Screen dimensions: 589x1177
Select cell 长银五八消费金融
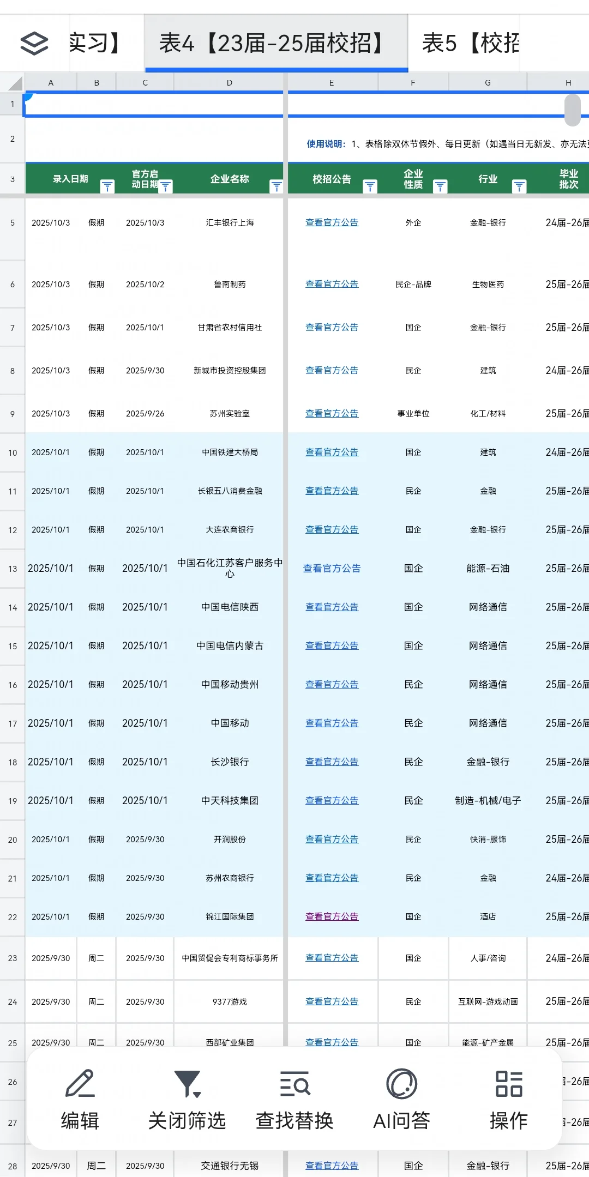coord(230,491)
